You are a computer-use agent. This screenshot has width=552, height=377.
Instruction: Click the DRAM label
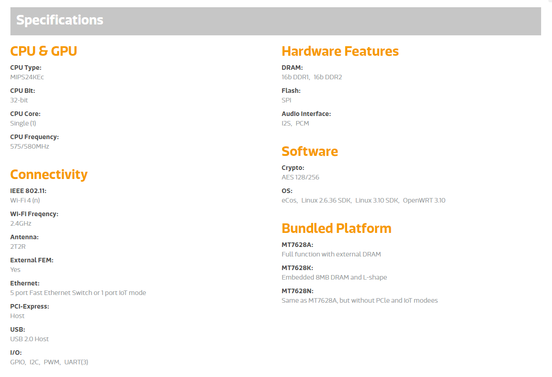pos(292,68)
